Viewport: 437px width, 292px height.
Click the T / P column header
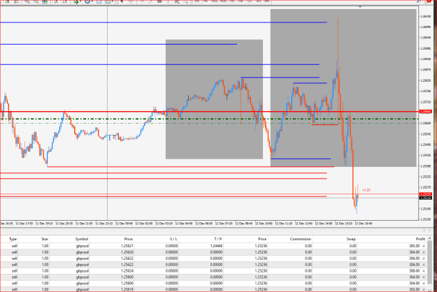coord(218,239)
